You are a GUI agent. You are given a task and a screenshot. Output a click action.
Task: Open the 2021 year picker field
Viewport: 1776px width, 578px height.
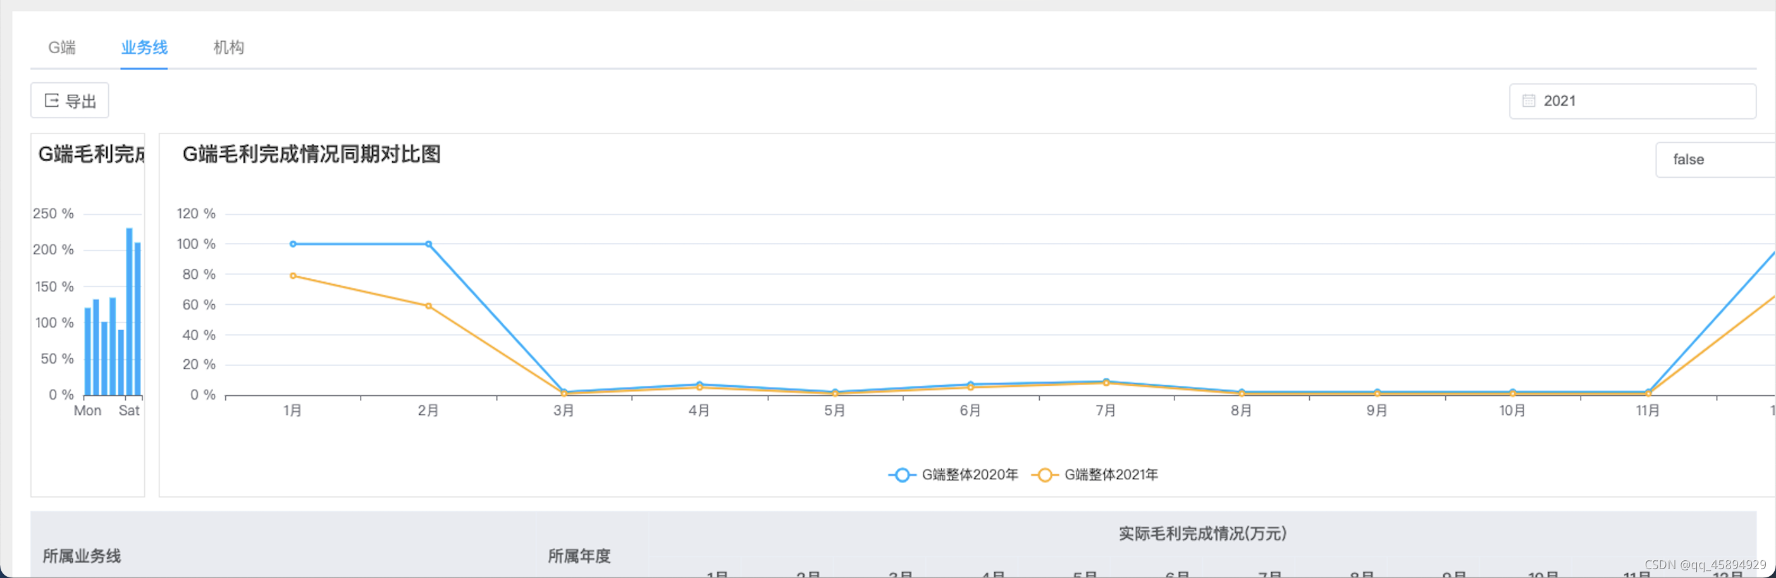point(1632,101)
